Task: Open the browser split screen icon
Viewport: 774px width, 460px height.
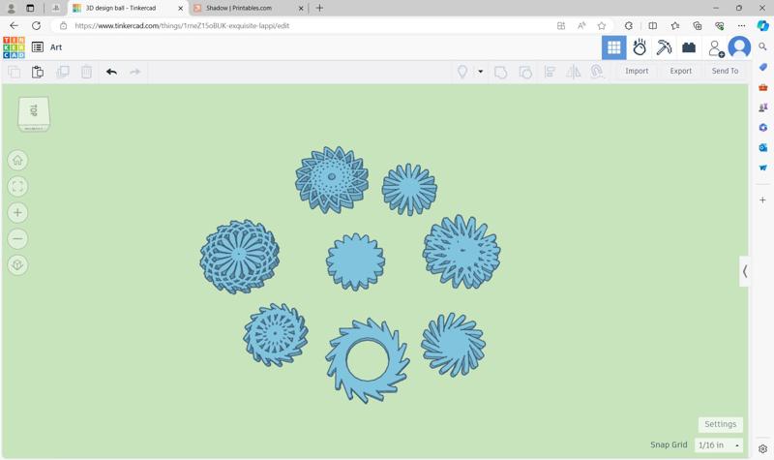Action: [652, 26]
